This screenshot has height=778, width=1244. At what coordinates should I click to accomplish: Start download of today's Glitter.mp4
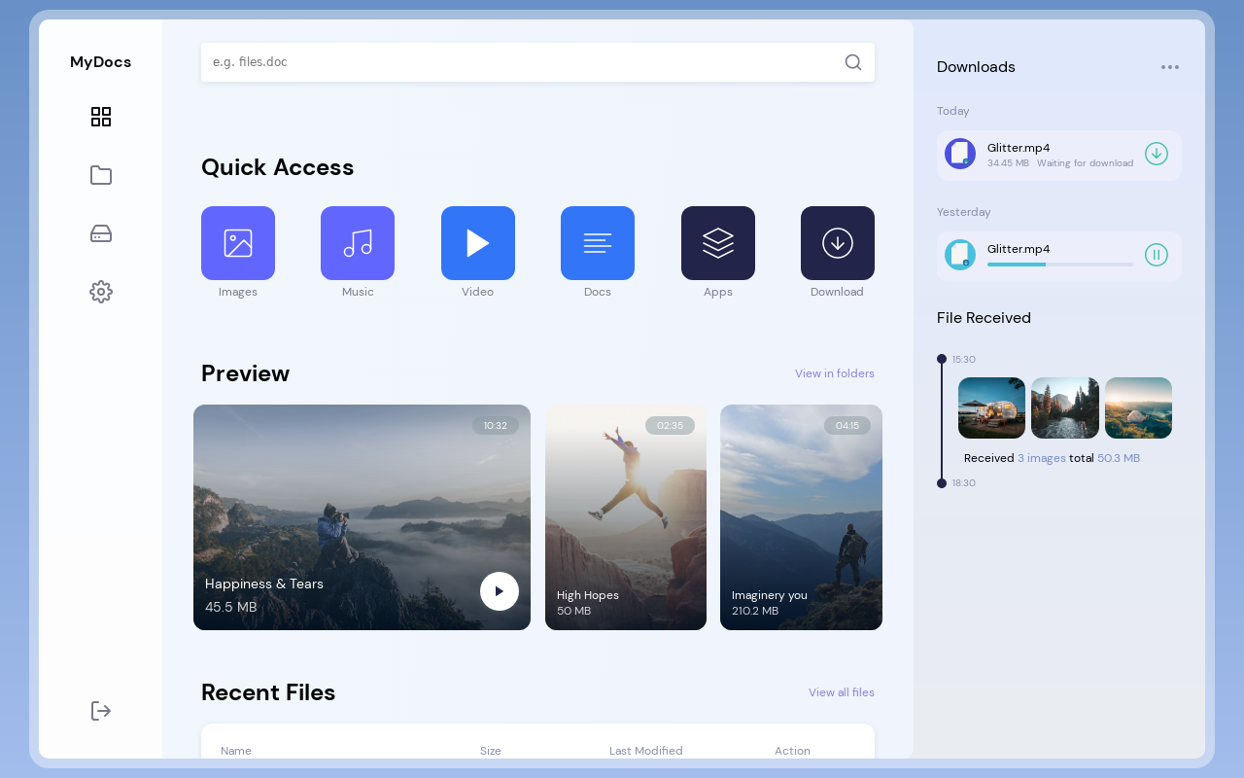coord(1156,154)
